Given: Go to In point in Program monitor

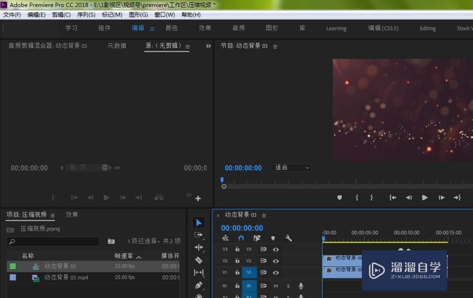Looking at the screenshot, I should (x=393, y=198).
